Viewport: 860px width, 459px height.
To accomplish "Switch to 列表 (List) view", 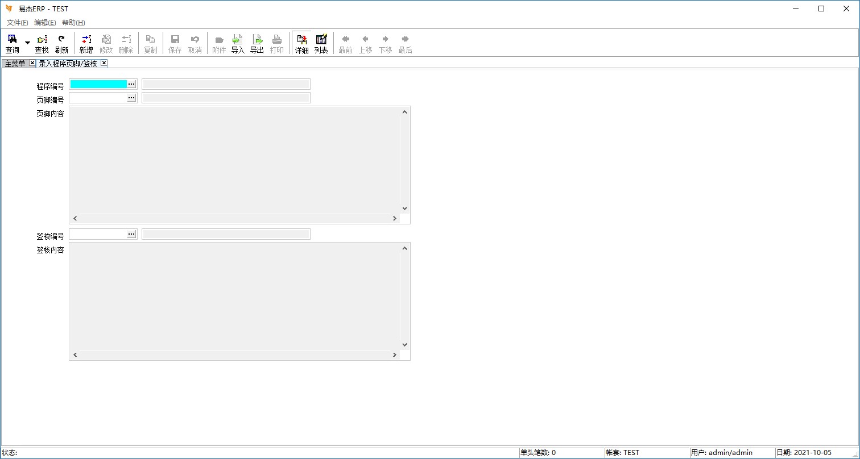I will (321, 43).
